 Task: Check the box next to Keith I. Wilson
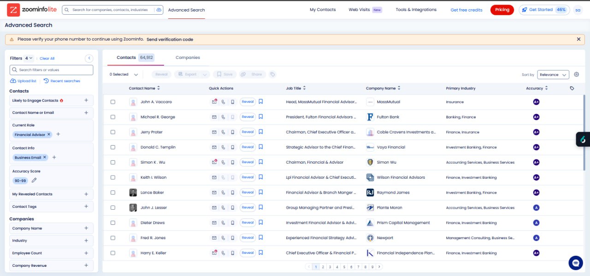coord(113,177)
